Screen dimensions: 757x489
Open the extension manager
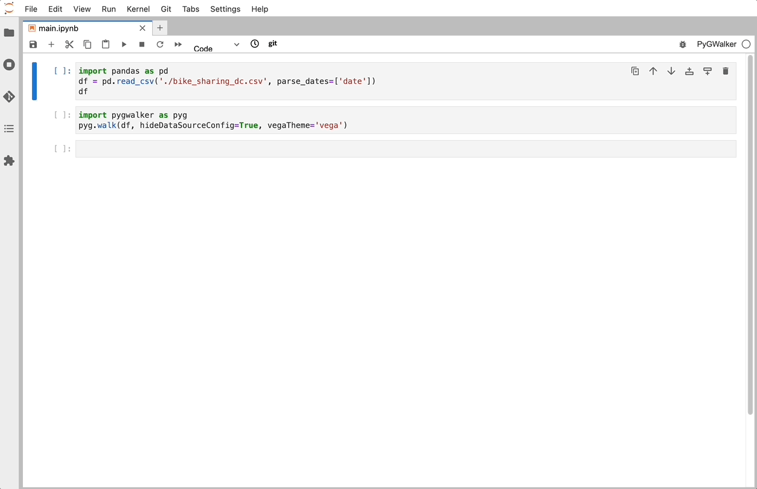coord(9,161)
